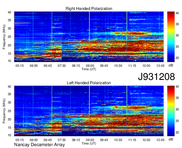The image size is (182, 148).
Task: Click the bottom plot's dB color bar
Action: point(171,111)
